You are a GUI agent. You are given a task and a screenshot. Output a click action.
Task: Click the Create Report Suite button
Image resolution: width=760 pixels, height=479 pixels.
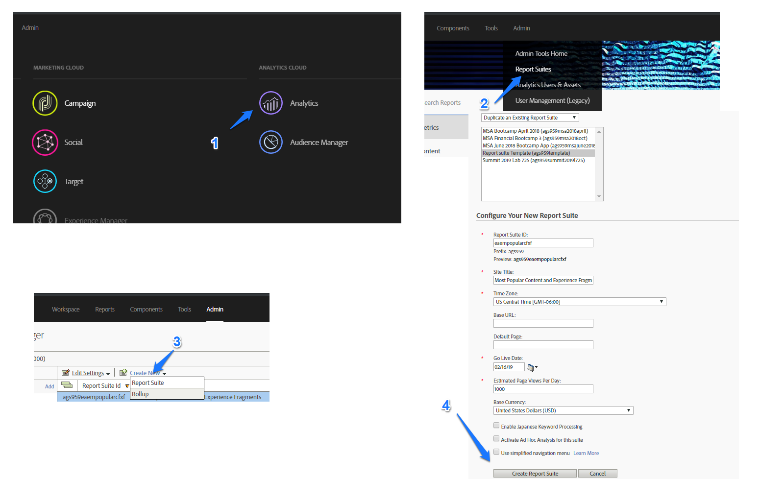(x=534, y=473)
